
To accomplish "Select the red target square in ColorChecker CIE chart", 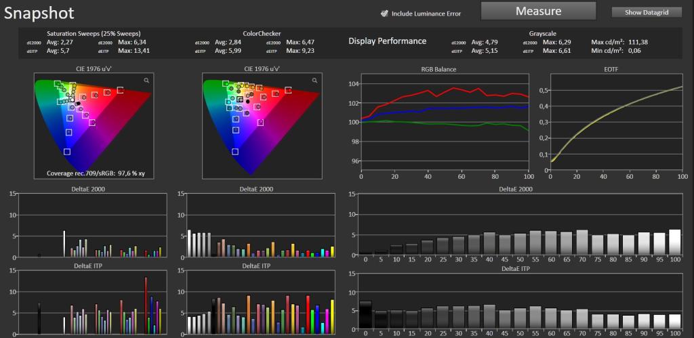I will (x=288, y=90).
